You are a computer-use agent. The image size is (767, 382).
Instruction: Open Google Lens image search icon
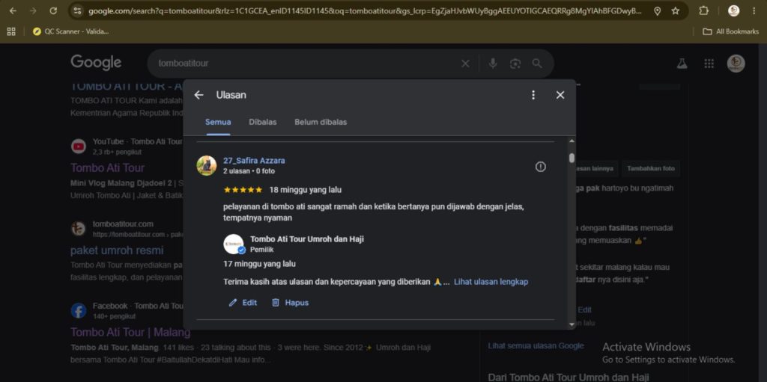(x=515, y=64)
